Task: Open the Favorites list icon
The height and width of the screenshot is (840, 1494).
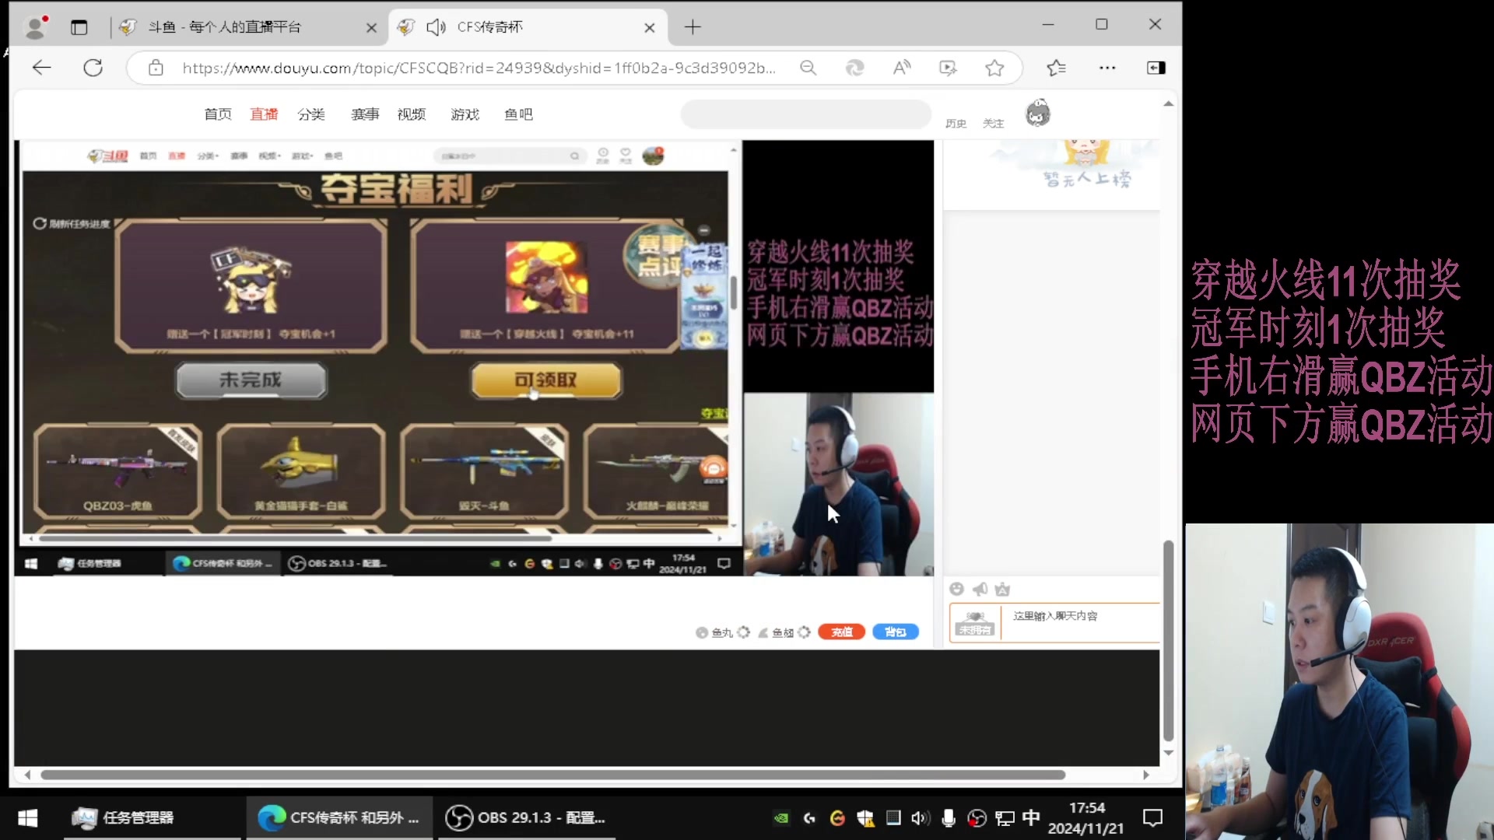Action: click(1056, 68)
